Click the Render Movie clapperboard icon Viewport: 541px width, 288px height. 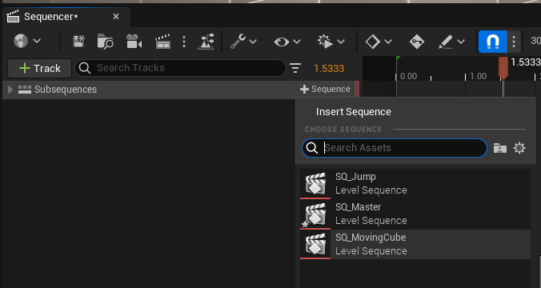[x=162, y=42]
